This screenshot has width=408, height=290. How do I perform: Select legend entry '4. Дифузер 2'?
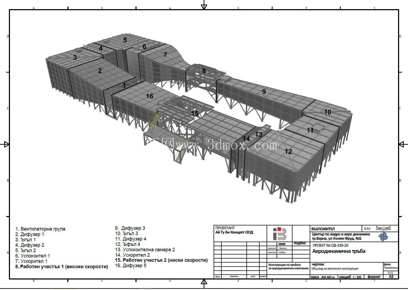[30, 245]
